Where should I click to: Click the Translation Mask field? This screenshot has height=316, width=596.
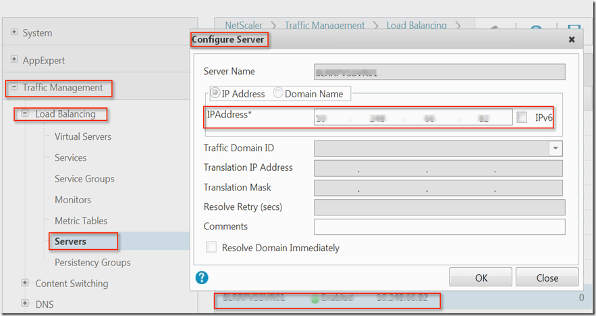pos(438,188)
